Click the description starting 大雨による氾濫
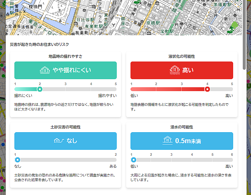This screenshot has width=251, height=195. click(x=181, y=177)
